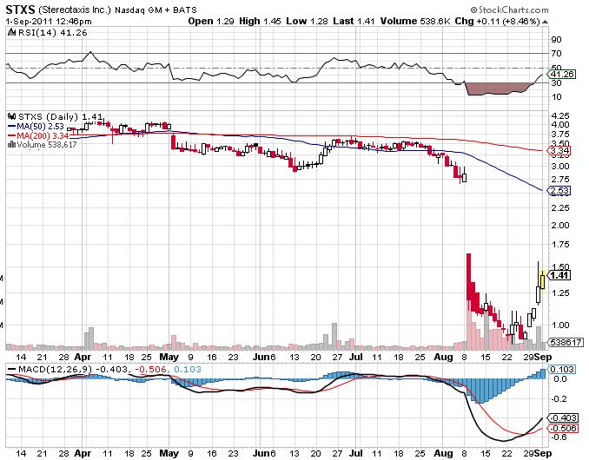The height and width of the screenshot is (460, 589).
Task: Click the 1.75 price axis label
Action: pos(560,244)
